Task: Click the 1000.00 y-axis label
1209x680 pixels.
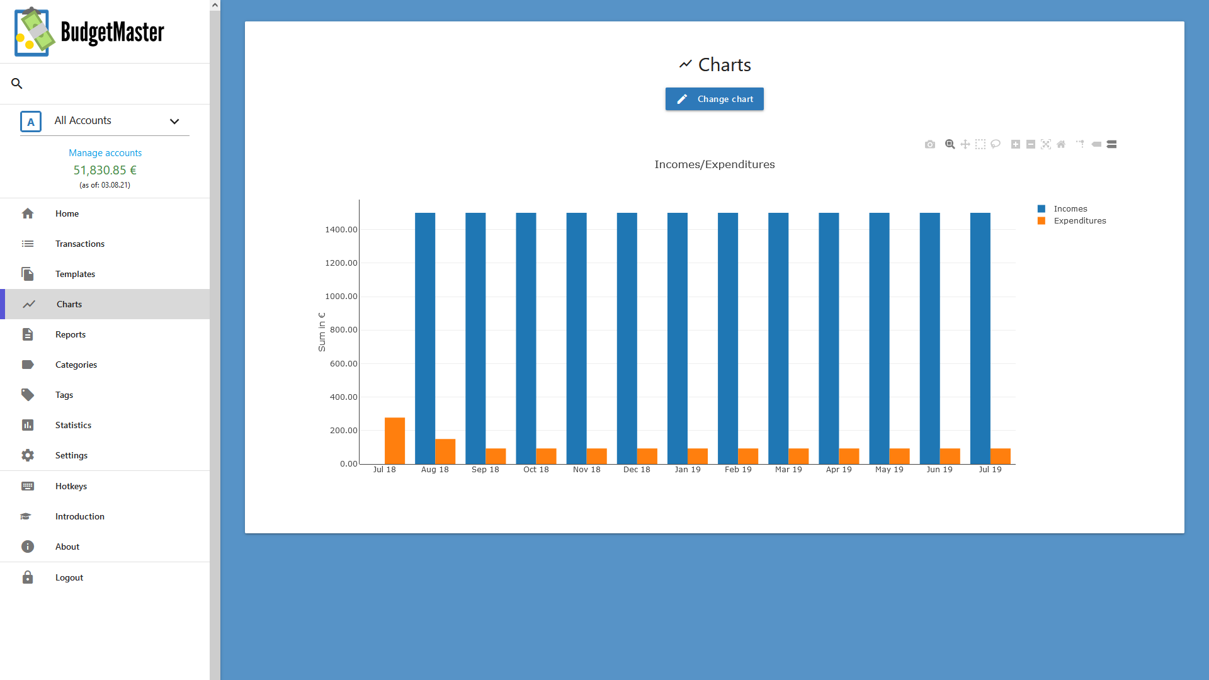Action: (341, 297)
